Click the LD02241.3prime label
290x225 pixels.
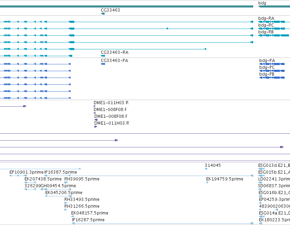(274, 179)
